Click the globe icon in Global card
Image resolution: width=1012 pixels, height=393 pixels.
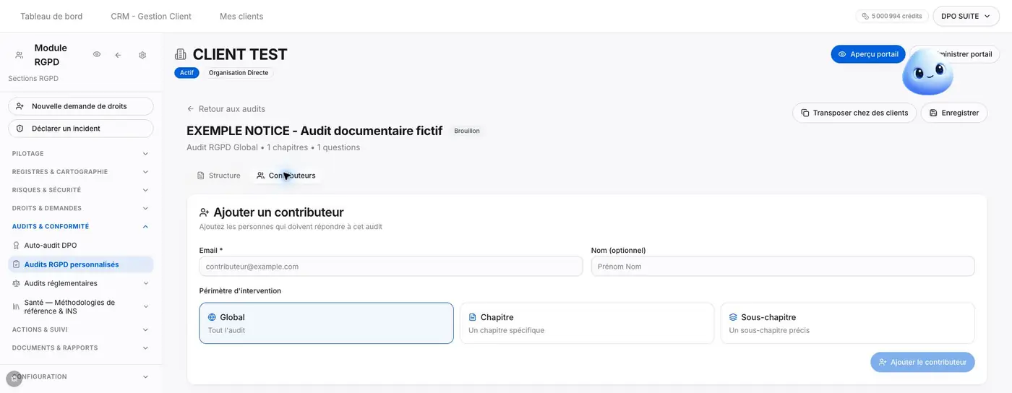tap(212, 317)
